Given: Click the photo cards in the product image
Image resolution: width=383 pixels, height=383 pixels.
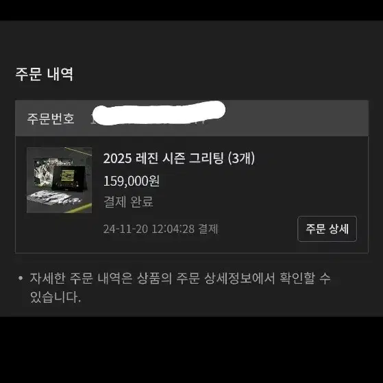Looking at the screenshot, I should pos(55,198).
